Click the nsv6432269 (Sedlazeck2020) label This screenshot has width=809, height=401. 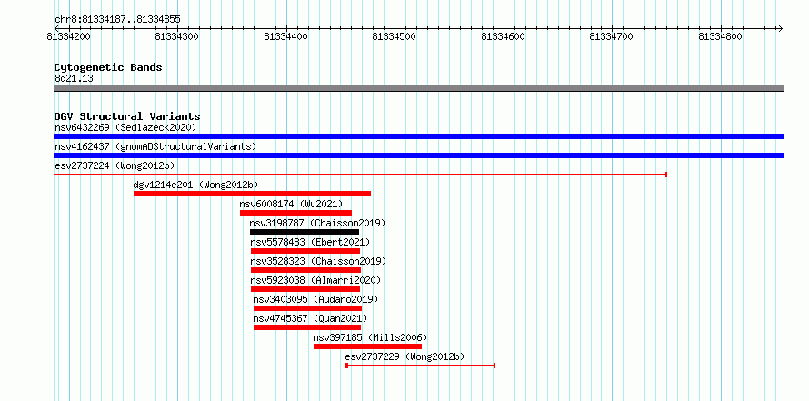(125, 127)
